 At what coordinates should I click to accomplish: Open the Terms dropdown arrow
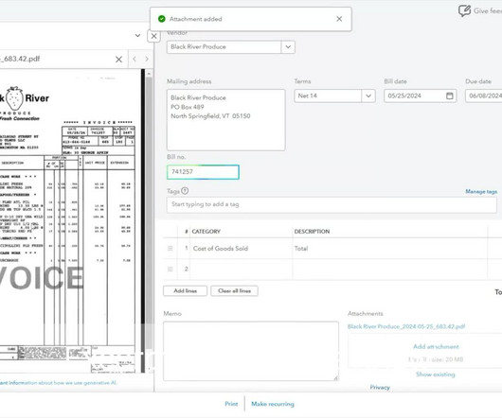click(368, 96)
